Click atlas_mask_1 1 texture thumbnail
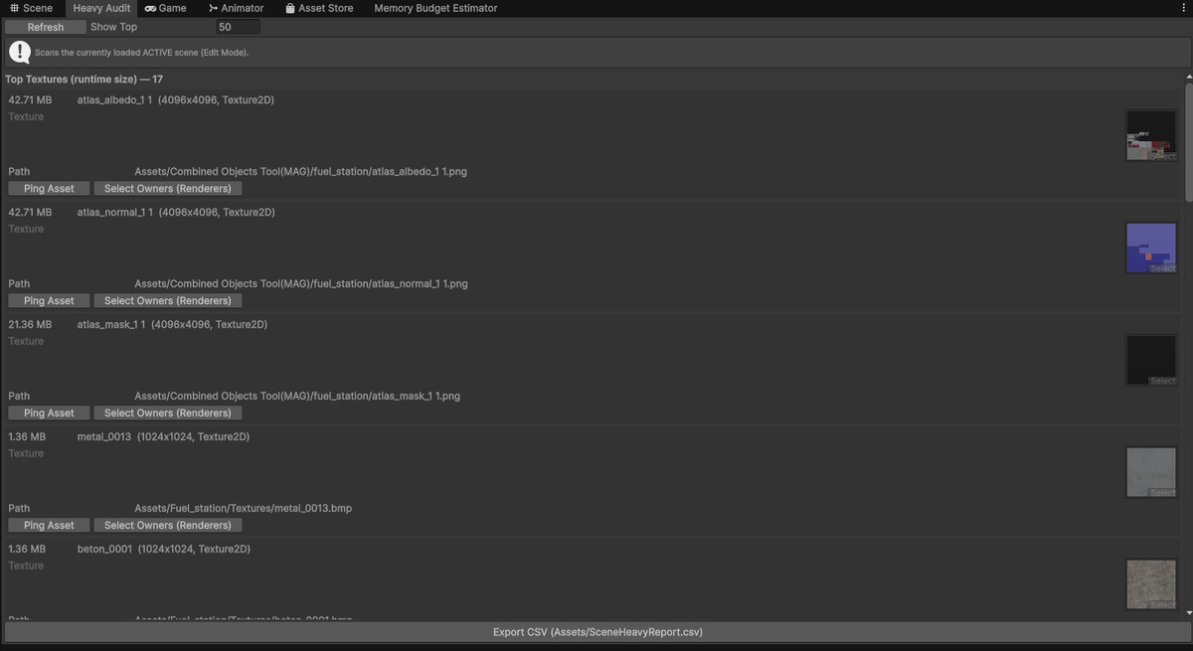The image size is (1193, 651). [1151, 360]
